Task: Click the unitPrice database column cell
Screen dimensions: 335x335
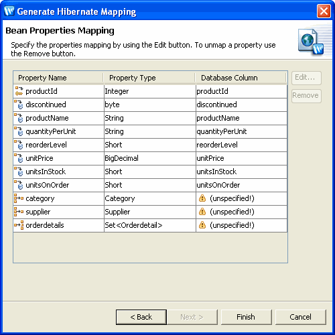Action: click(241, 158)
